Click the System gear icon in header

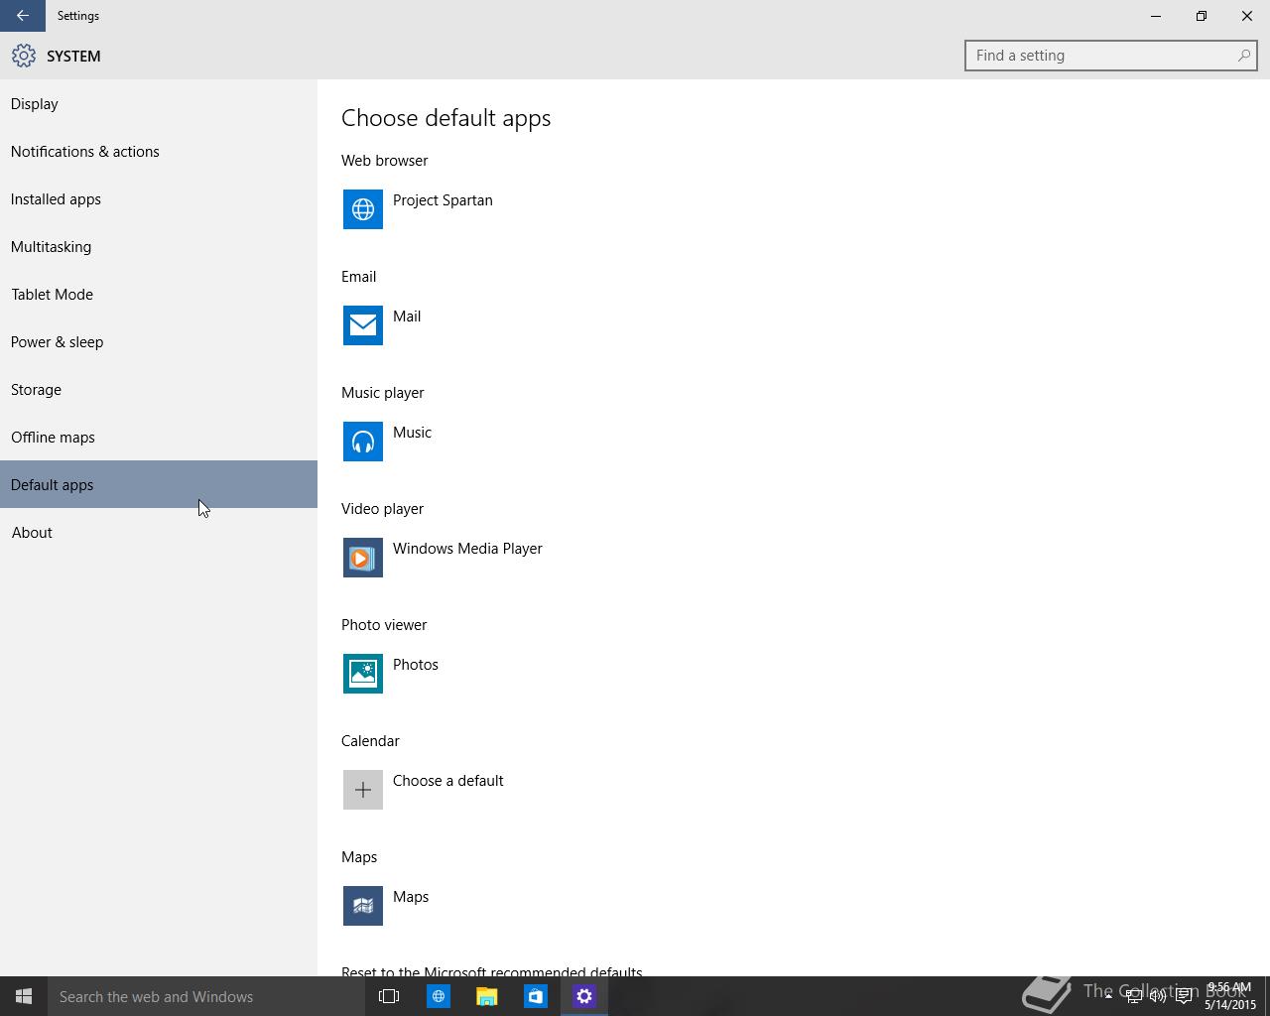click(x=24, y=56)
